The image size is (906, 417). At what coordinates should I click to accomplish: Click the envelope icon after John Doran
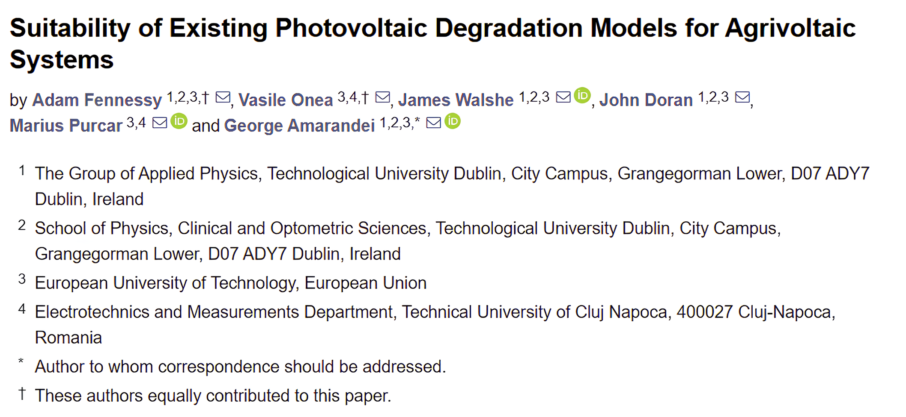pyautogui.click(x=742, y=97)
